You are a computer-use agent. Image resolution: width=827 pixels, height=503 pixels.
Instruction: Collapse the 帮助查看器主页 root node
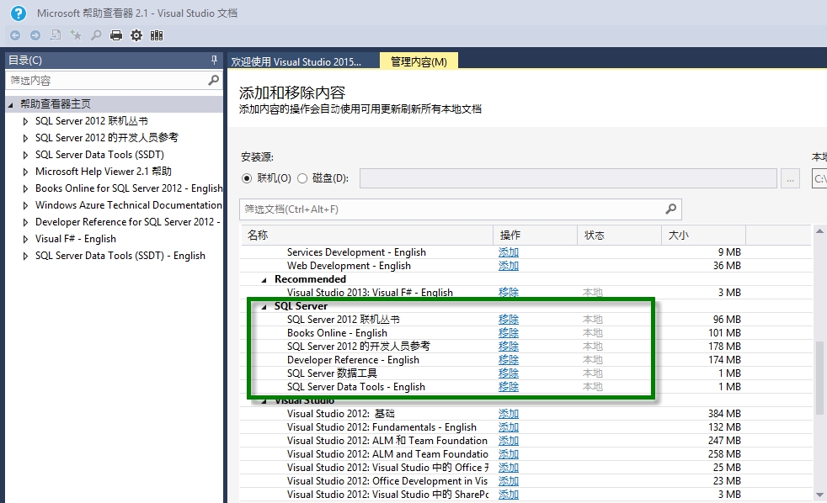click(11, 104)
